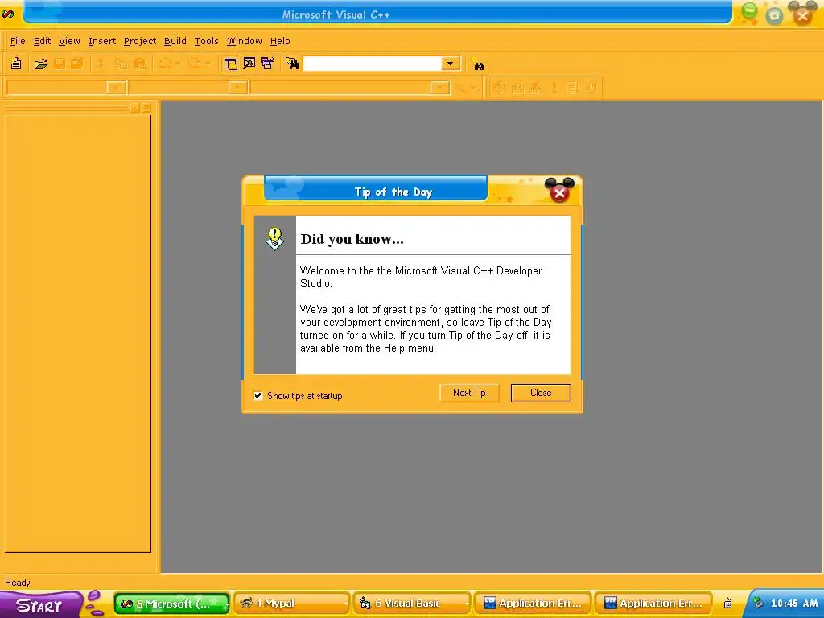This screenshot has height=618, width=824.
Task: Click the Stop Build icon
Action: click(x=535, y=88)
